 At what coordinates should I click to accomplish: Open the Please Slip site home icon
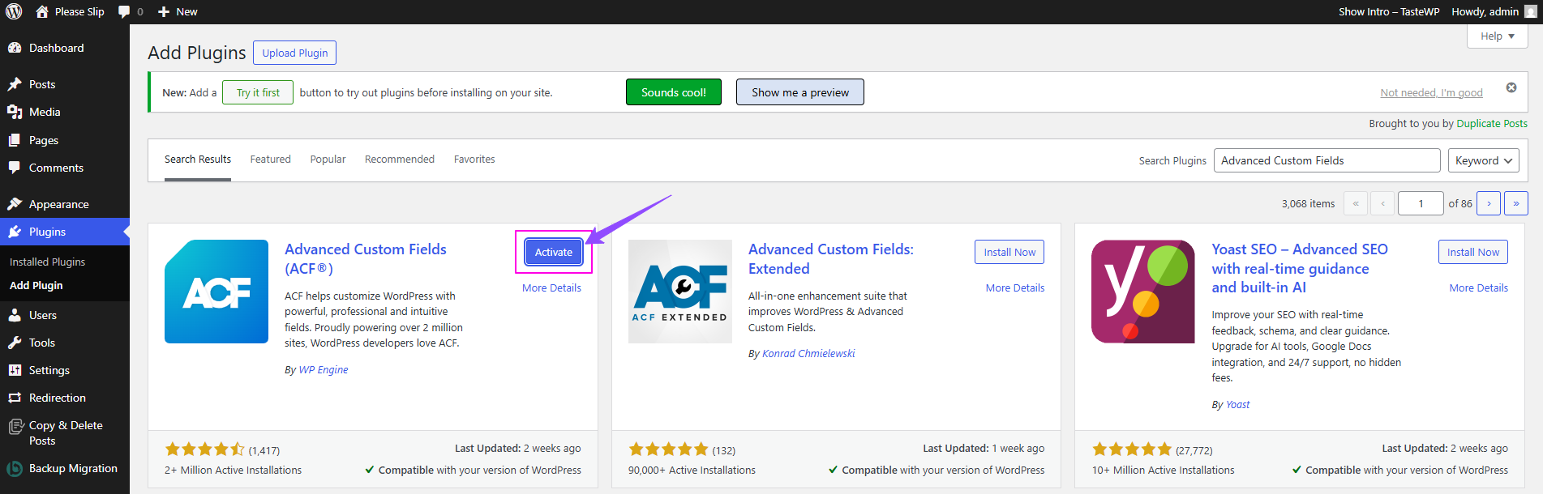pyautogui.click(x=42, y=11)
